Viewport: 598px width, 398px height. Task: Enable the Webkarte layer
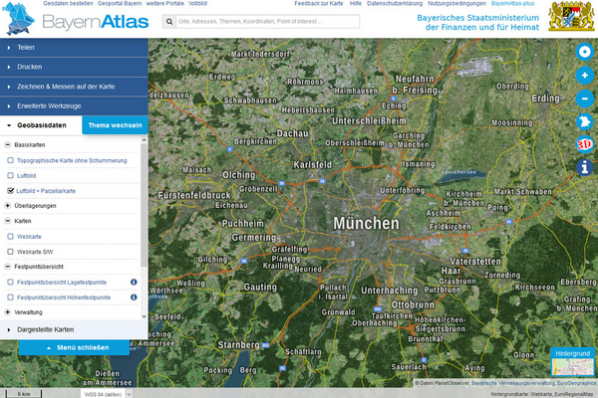tap(10, 237)
